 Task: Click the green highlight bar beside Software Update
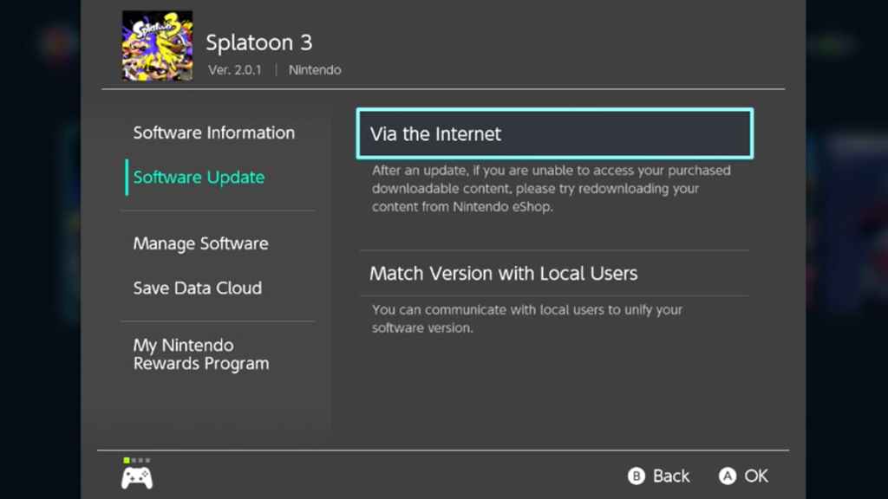click(x=127, y=177)
